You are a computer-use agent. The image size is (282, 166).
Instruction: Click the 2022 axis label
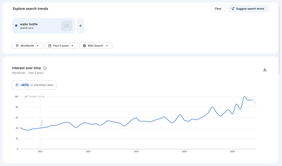click(x=40, y=151)
